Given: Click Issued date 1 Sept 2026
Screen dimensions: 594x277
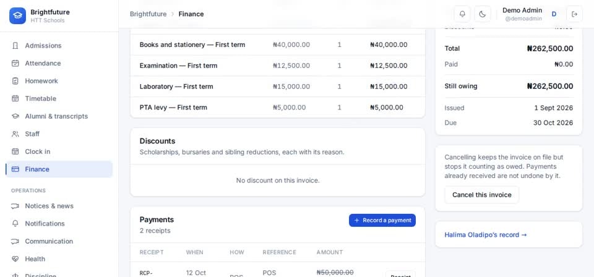Looking at the screenshot, I should pyautogui.click(x=553, y=108).
